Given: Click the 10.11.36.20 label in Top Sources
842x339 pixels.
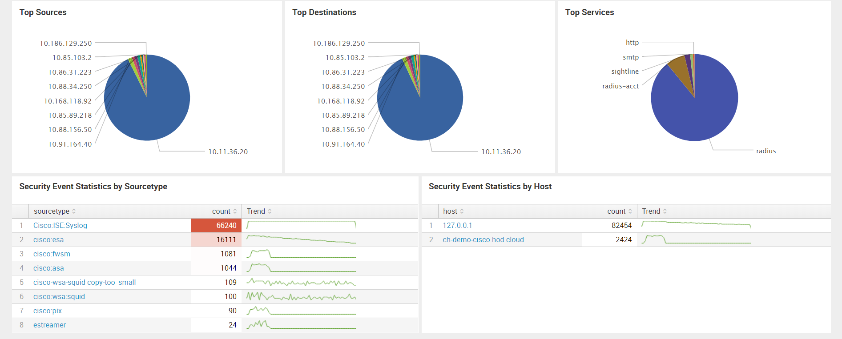Looking at the screenshot, I should coord(228,152).
